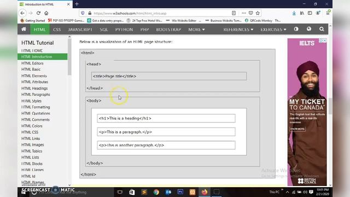
Task: Expand the EXERCISES dropdown
Action: pyautogui.click(x=273, y=30)
